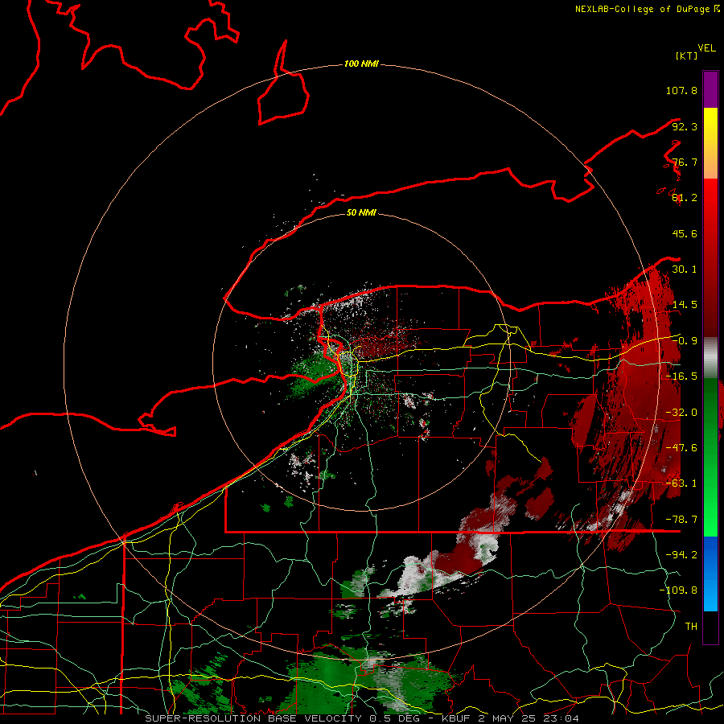Select the 45.6 velocity scale value
This screenshot has height=724, width=724.
pyautogui.click(x=685, y=233)
